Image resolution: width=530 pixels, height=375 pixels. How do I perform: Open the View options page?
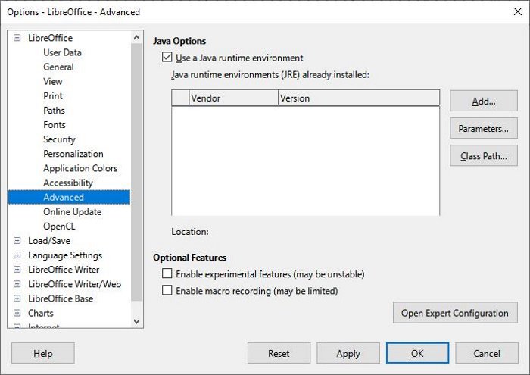tap(53, 82)
